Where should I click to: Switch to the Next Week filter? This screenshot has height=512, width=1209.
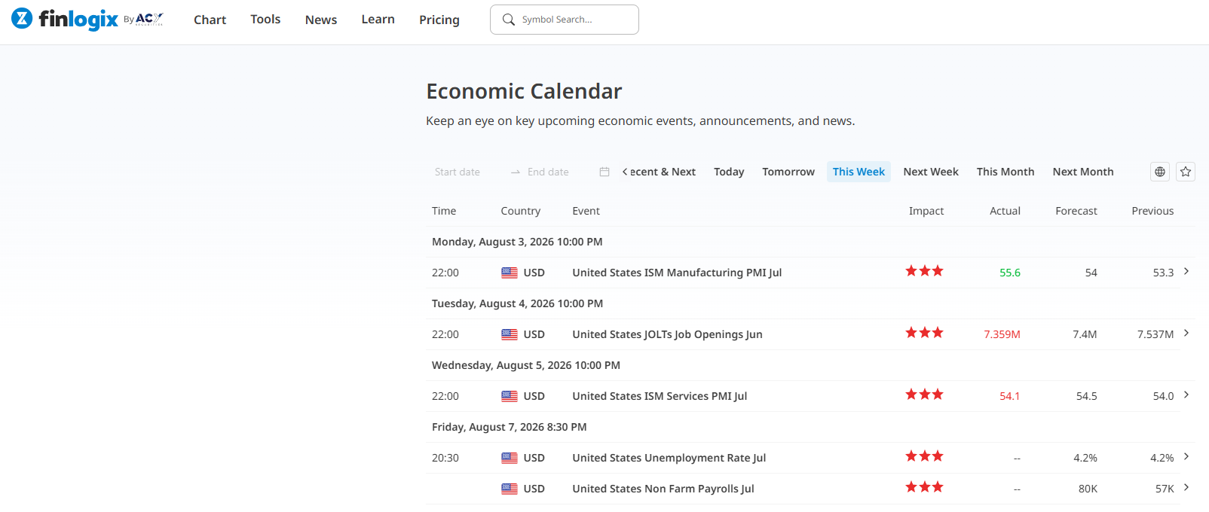tap(931, 172)
